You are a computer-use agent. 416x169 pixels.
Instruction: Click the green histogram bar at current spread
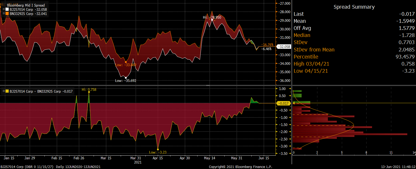click(x=302, y=102)
